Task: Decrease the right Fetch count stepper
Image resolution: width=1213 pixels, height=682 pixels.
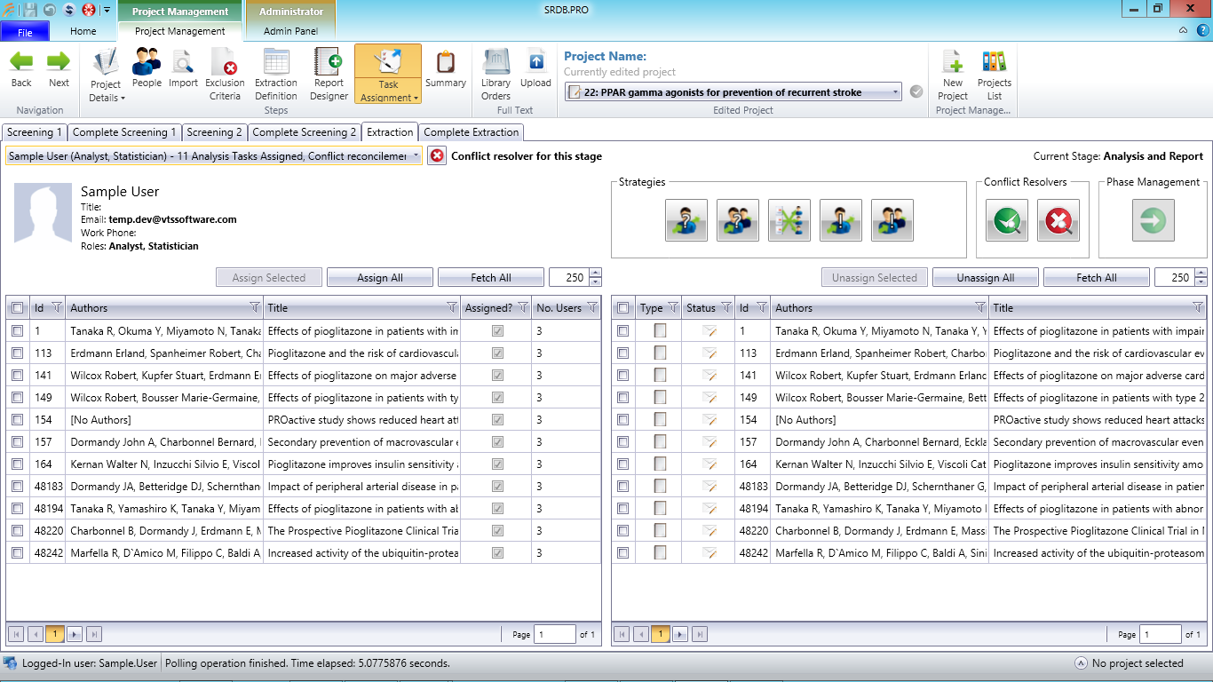Action: click(x=1201, y=282)
